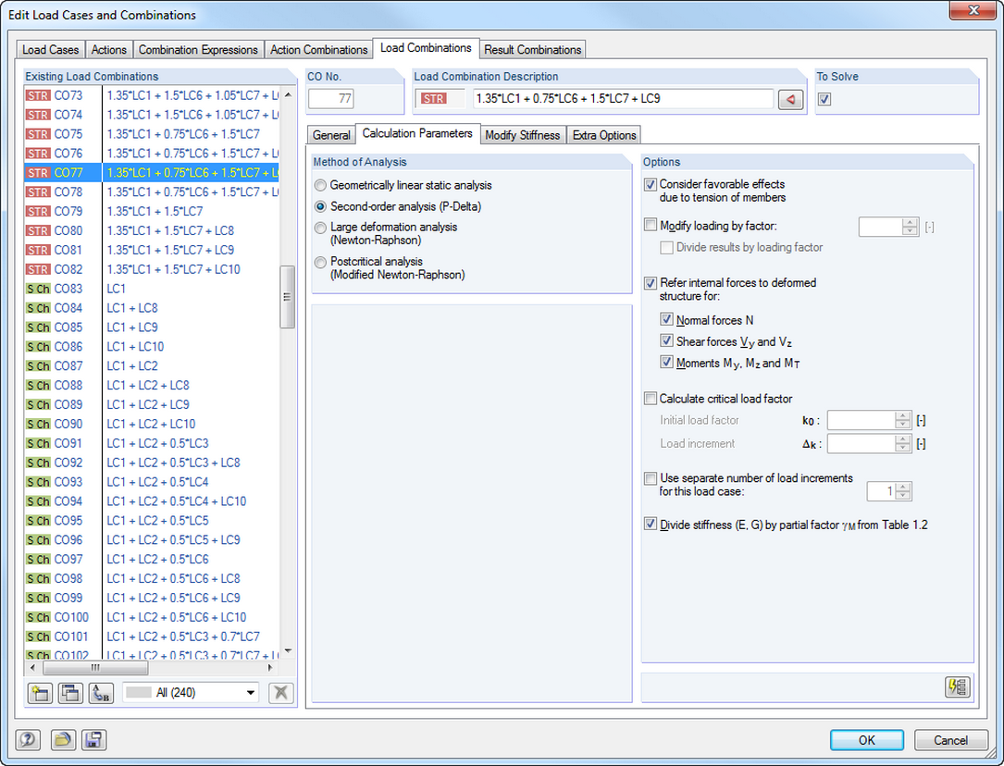Close the Edit Load Cases dialog
The width and height of the screenshot is (1004, 766).
pyautogui.click(x=973, y=10)
